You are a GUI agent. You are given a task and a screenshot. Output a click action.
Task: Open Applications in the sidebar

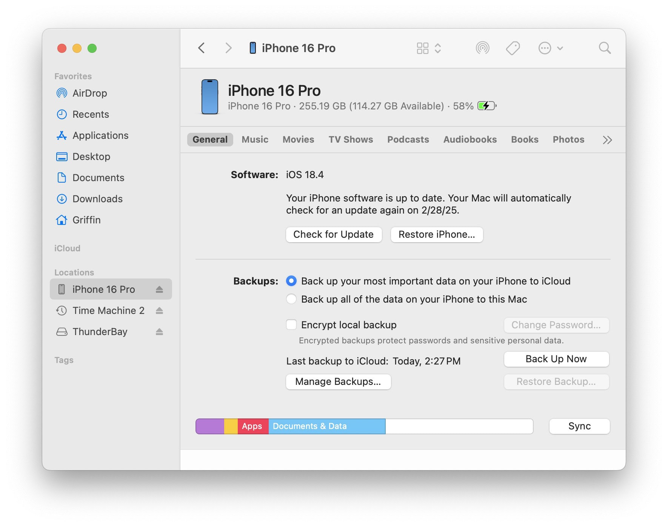point(100,135)
